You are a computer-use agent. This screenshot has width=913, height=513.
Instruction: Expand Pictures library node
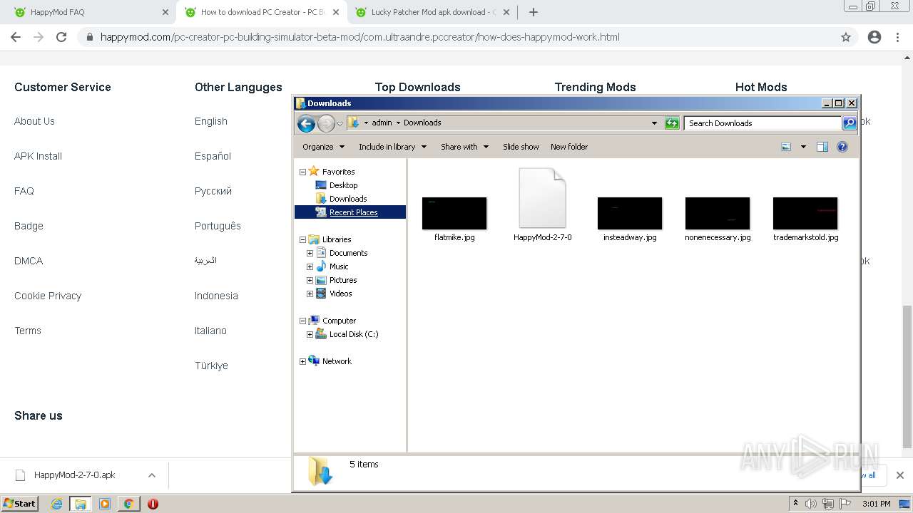pyautogui.click(x=310, y=280)
